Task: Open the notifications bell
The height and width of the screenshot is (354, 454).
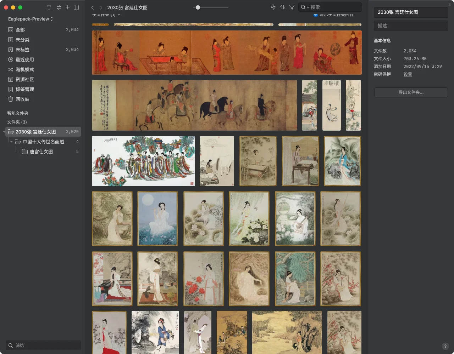Action: pos(49,7)
